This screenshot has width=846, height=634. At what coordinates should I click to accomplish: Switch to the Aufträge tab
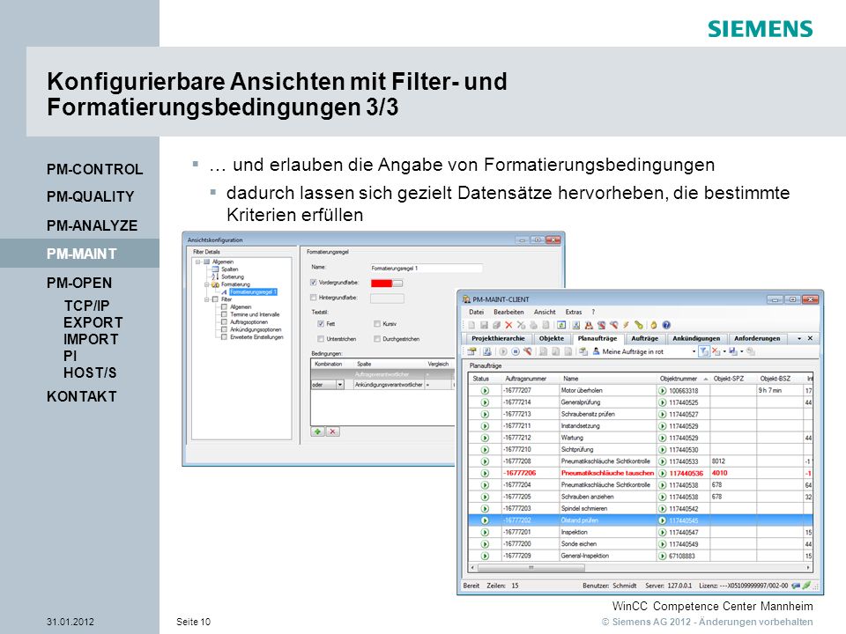click(645, 338)
